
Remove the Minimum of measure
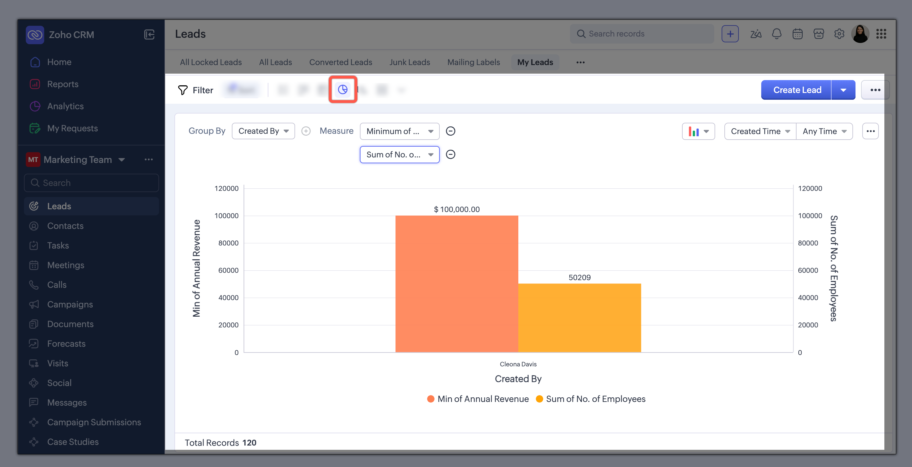450,131
